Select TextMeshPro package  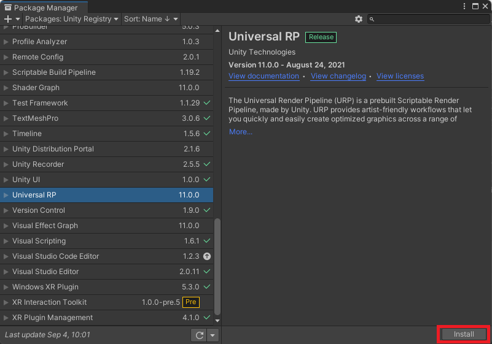106,118
